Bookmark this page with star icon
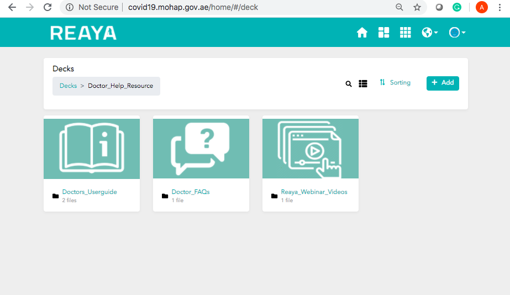Image resolution: width=510 pixels, height=295 pixels. (x=417, y=8)
